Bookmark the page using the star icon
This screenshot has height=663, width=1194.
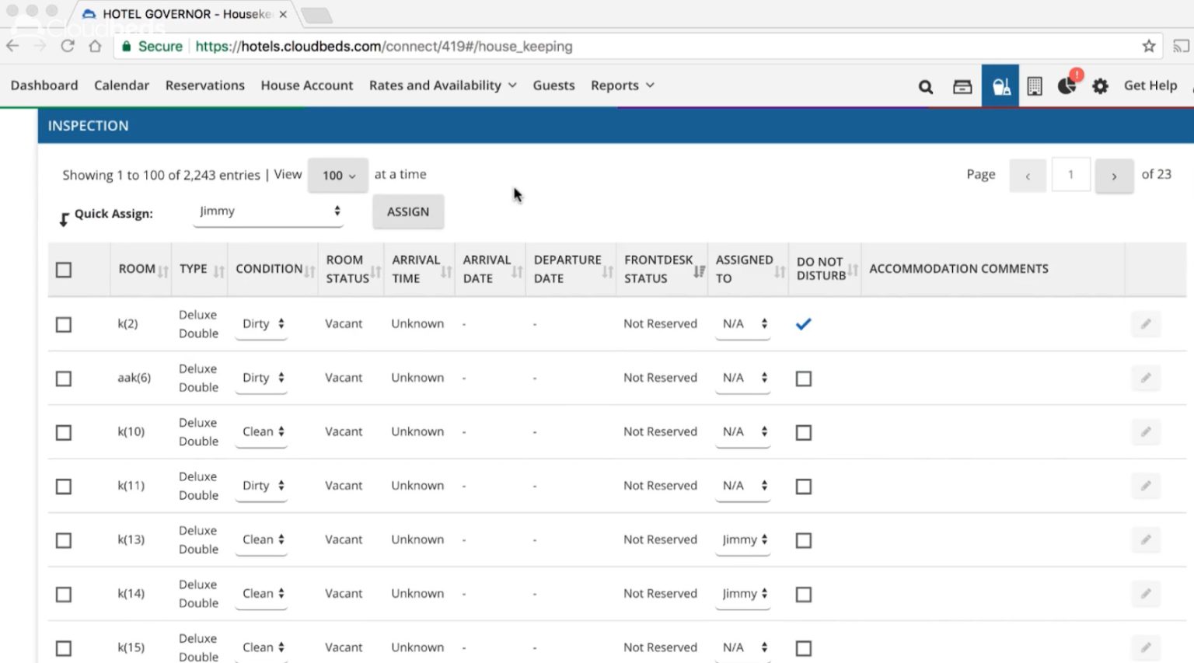coord(1148,46)
